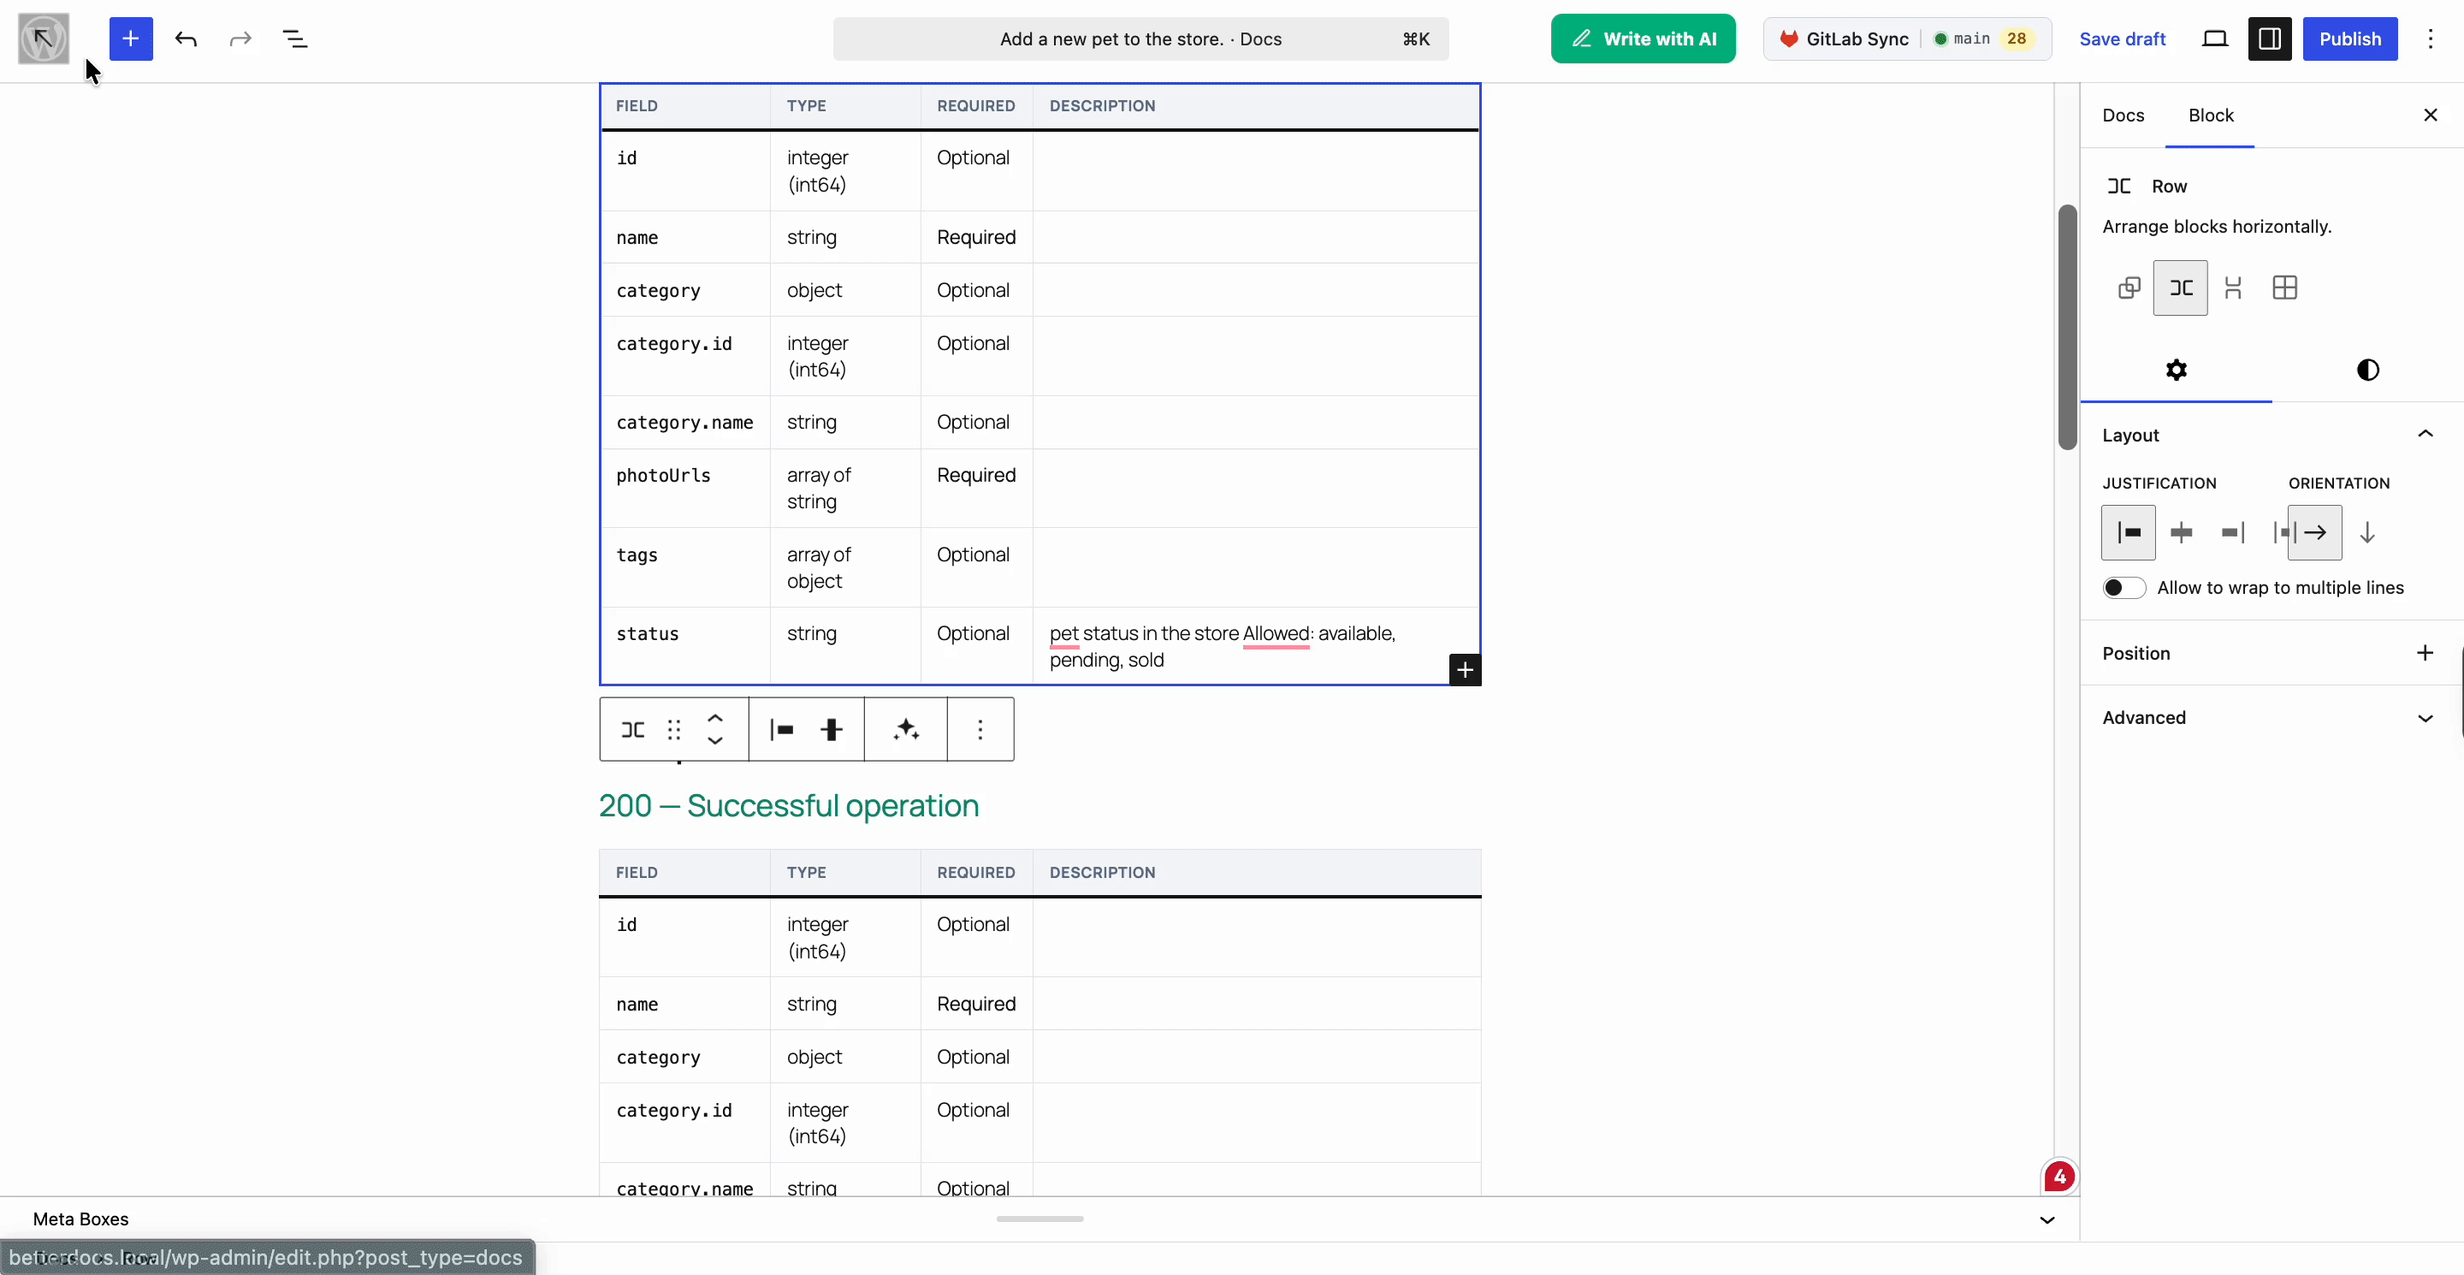Screen dimensions: 2464x1275
Task: Click the editor vertical scrollbar thumb
Action: pyautogui.click(x=2067, y=327)
